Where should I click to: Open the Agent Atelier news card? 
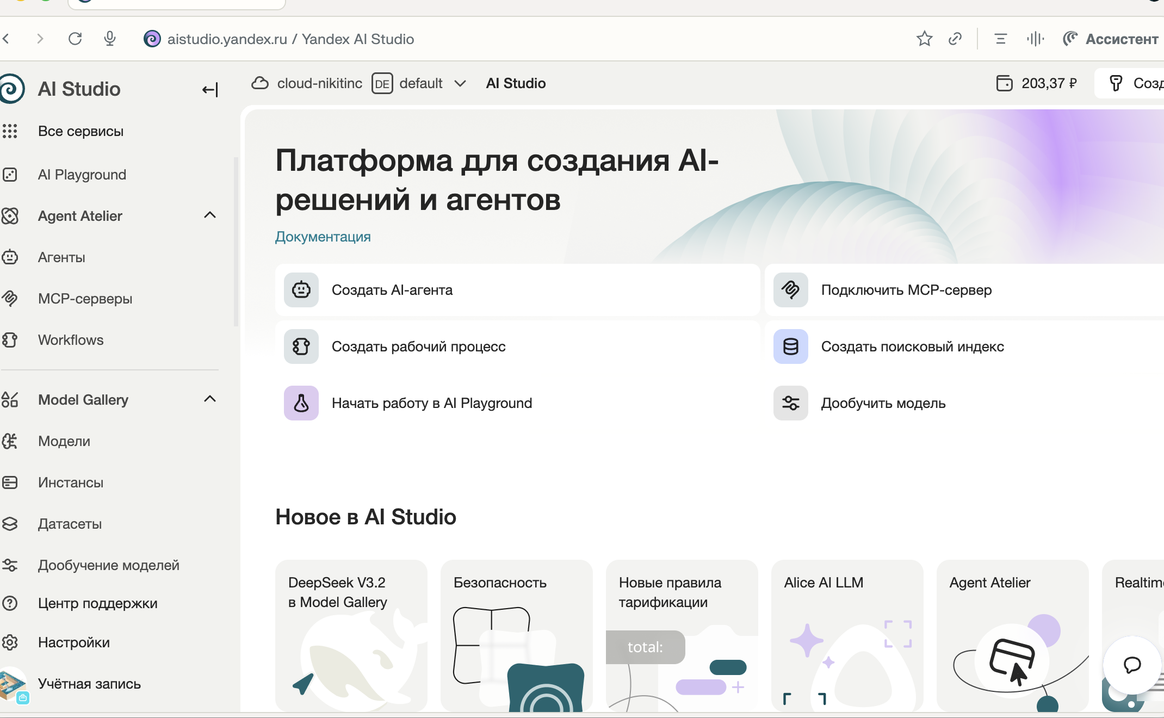[1013, 635]
